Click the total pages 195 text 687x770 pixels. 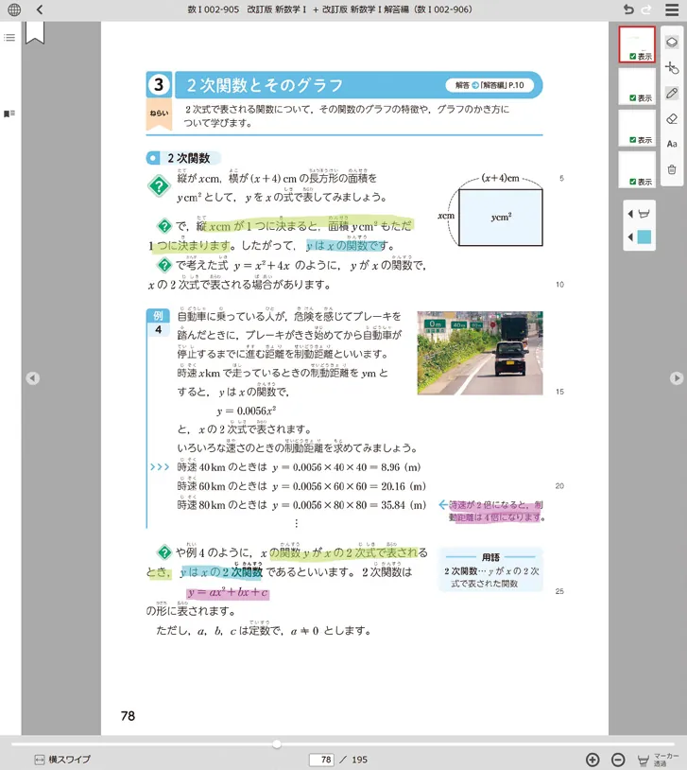pyautogui.click(x=359, y=760)
